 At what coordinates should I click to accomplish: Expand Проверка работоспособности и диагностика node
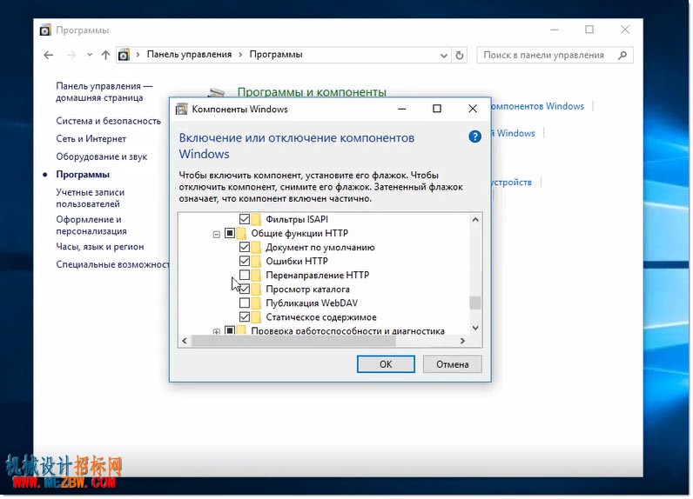[217, 331]
